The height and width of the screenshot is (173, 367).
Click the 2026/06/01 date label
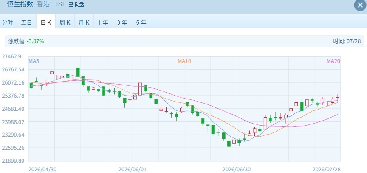coord(133,169)
